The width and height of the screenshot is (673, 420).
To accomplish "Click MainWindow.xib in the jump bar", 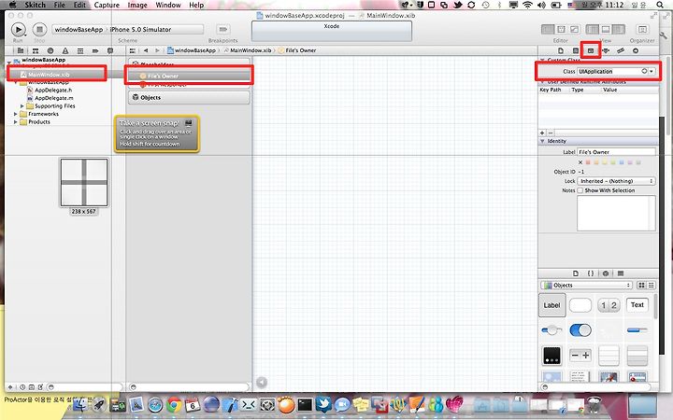I will (x=247, y=50).
